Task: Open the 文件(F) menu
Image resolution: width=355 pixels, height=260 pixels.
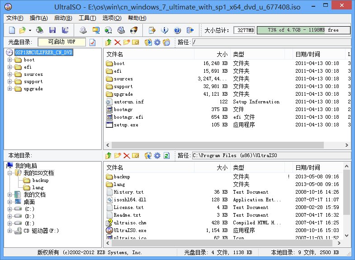Action: point(15,18)
